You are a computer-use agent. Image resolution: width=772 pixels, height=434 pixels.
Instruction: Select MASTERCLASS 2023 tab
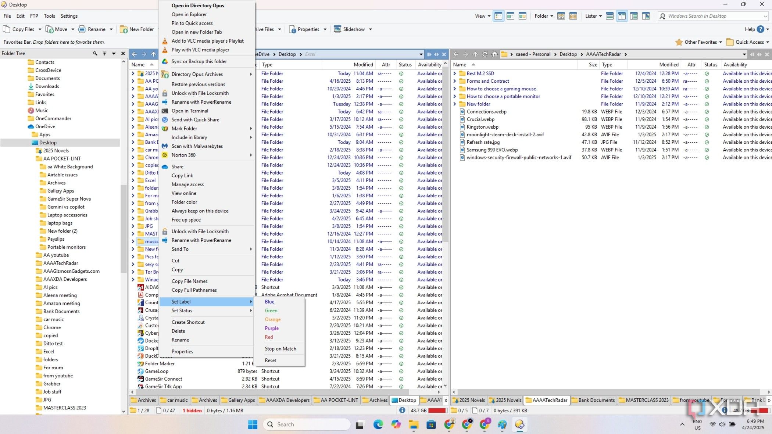pos(644,400)
